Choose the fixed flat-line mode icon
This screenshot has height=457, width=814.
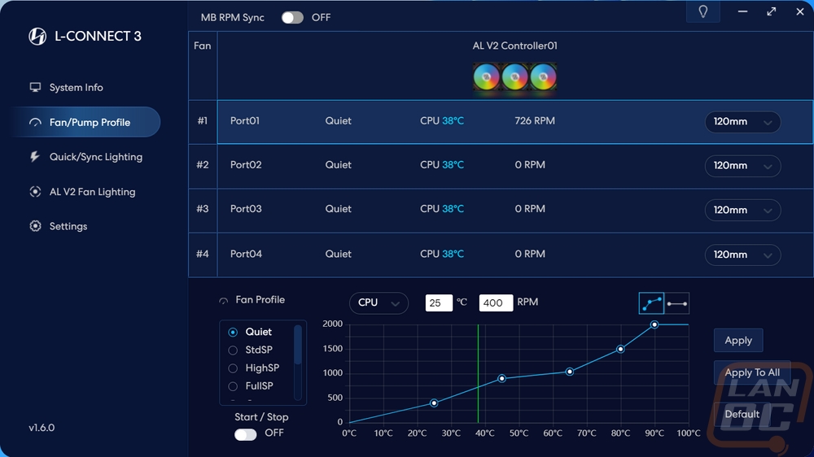[x=677, y=303]
